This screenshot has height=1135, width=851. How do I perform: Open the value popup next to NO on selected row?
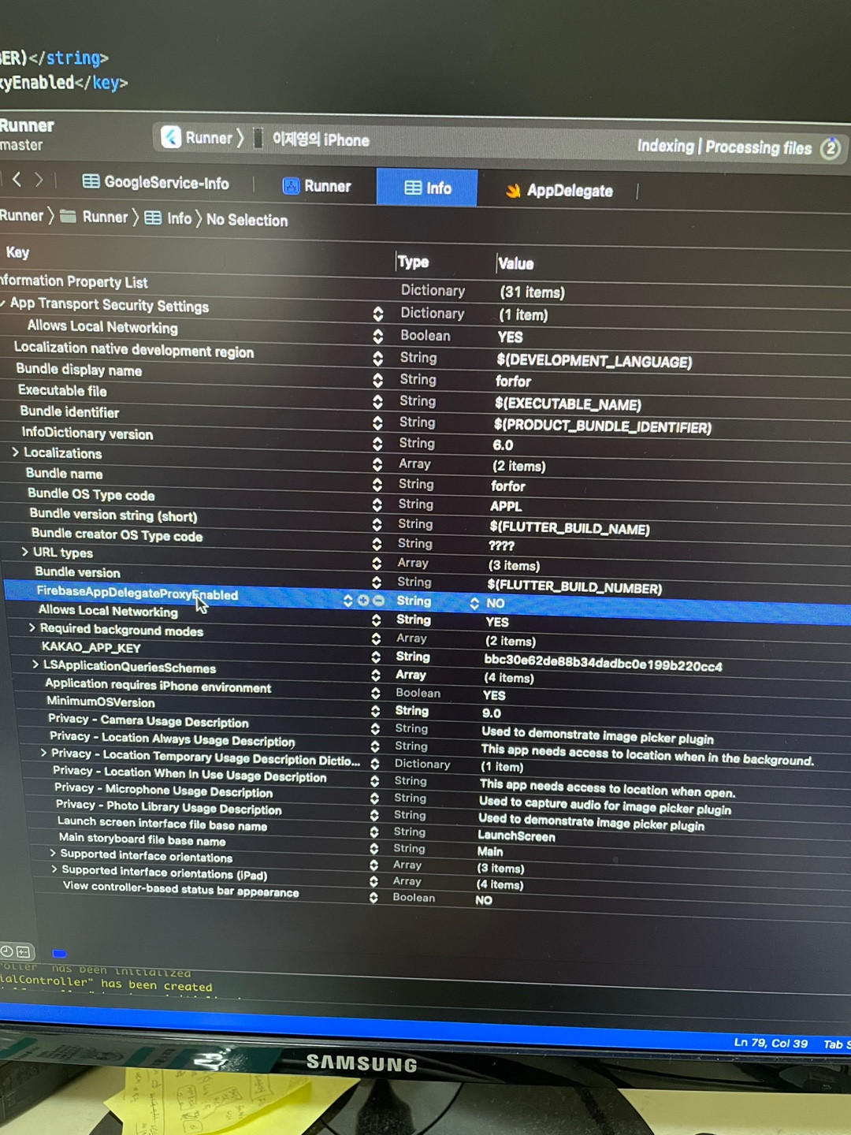point(474,603)
